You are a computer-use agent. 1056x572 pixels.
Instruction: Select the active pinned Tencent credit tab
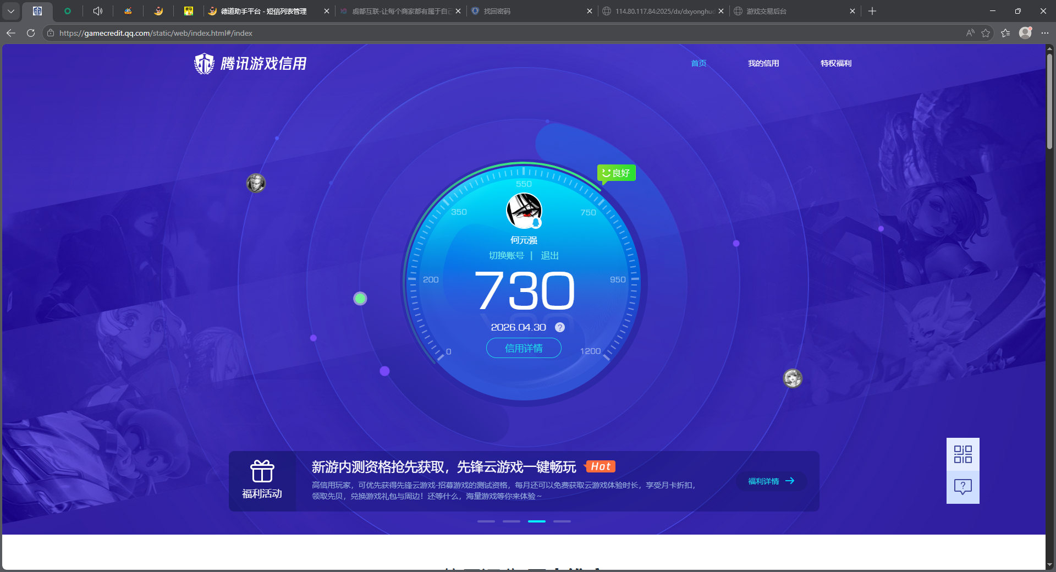(x=37, y=11)
